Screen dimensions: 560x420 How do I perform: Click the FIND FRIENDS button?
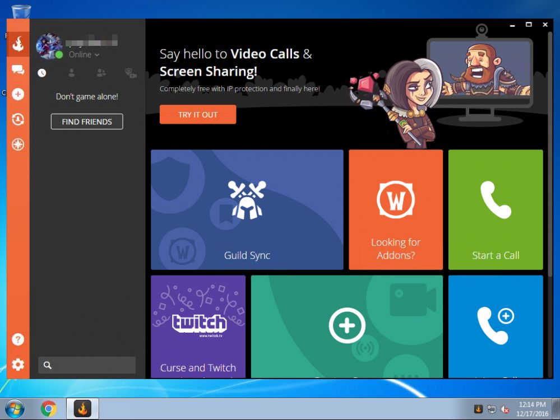(x=87, y=122)
